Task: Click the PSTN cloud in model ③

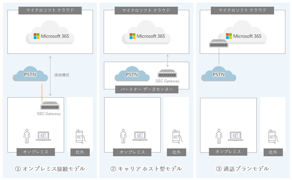Action: (219, 74)
